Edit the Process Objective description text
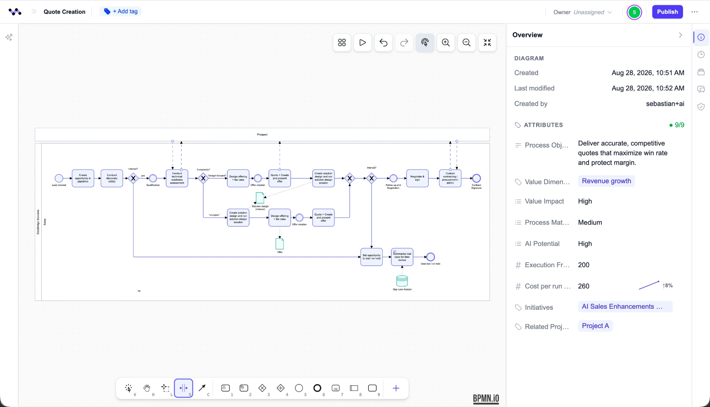Viewport: 710px width, 407px height. click(x=623, y=153)
